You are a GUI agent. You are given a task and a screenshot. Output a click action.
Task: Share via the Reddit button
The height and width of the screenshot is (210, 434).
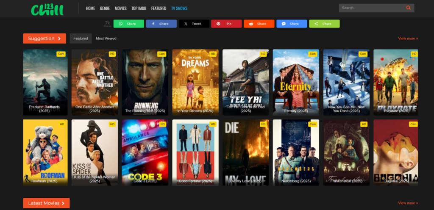click(259, 24)
